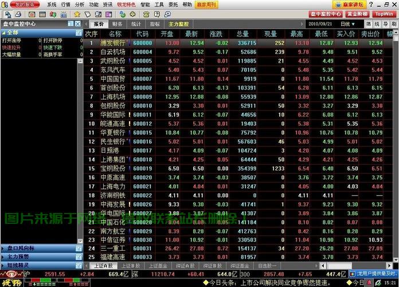Switch to the 主力监控 tab

point(178,24)
